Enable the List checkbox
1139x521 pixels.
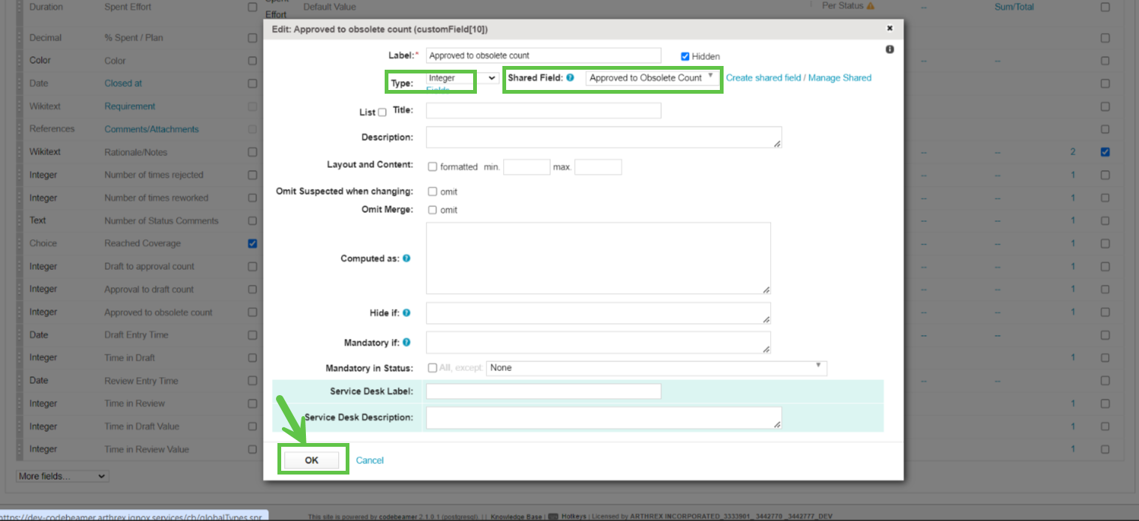pos(382,112)
